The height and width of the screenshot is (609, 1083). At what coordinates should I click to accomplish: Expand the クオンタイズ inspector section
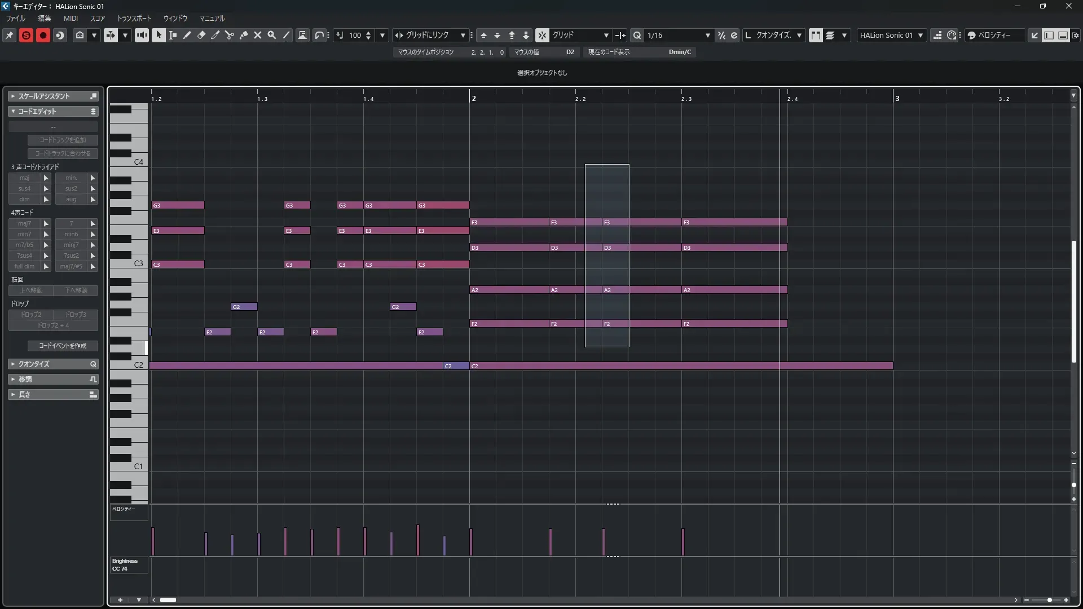34,364
